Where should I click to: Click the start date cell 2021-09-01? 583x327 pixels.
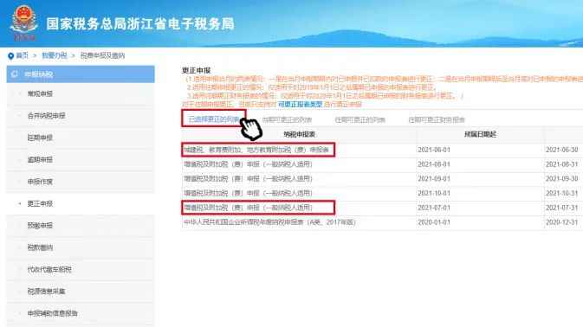click(x=434, y=178)
